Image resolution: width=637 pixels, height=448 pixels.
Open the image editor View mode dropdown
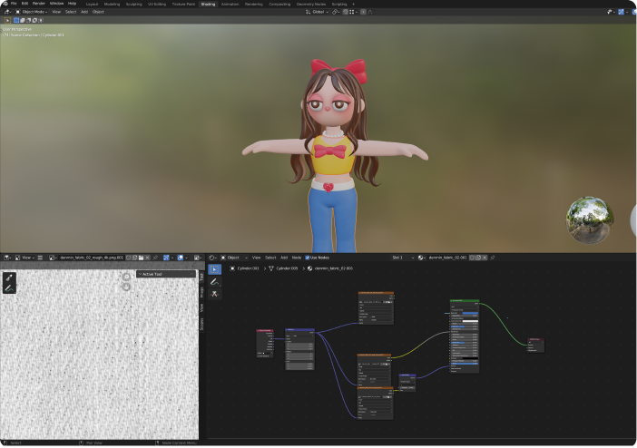[x=24, y=258]
